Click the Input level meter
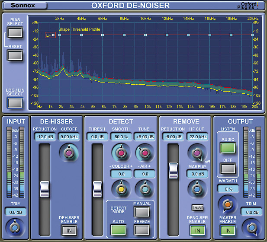Image resolution: width=267 pixels, height=242 pixels. [16, 162]
